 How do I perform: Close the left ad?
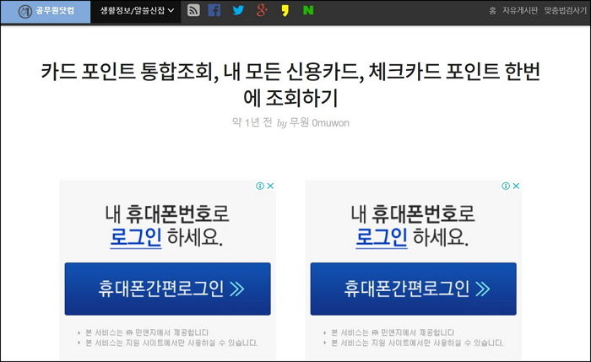pos(270,186)
